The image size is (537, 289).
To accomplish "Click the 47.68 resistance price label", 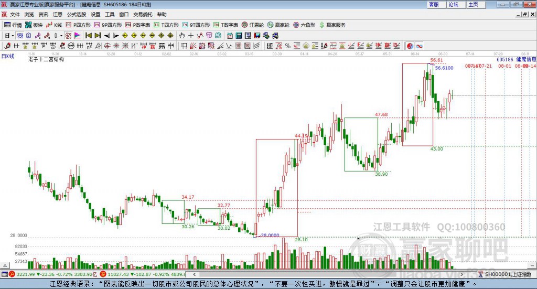I will [x=381, y=114].
